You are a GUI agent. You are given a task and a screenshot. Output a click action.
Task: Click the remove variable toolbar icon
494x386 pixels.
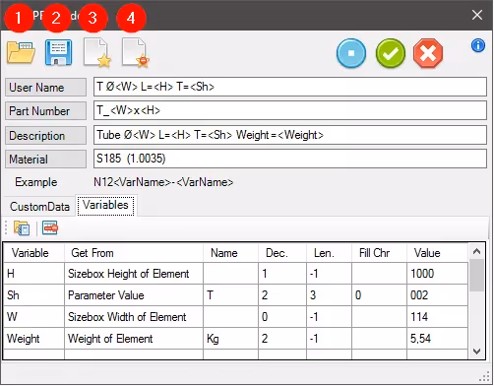tap(50, 227)
